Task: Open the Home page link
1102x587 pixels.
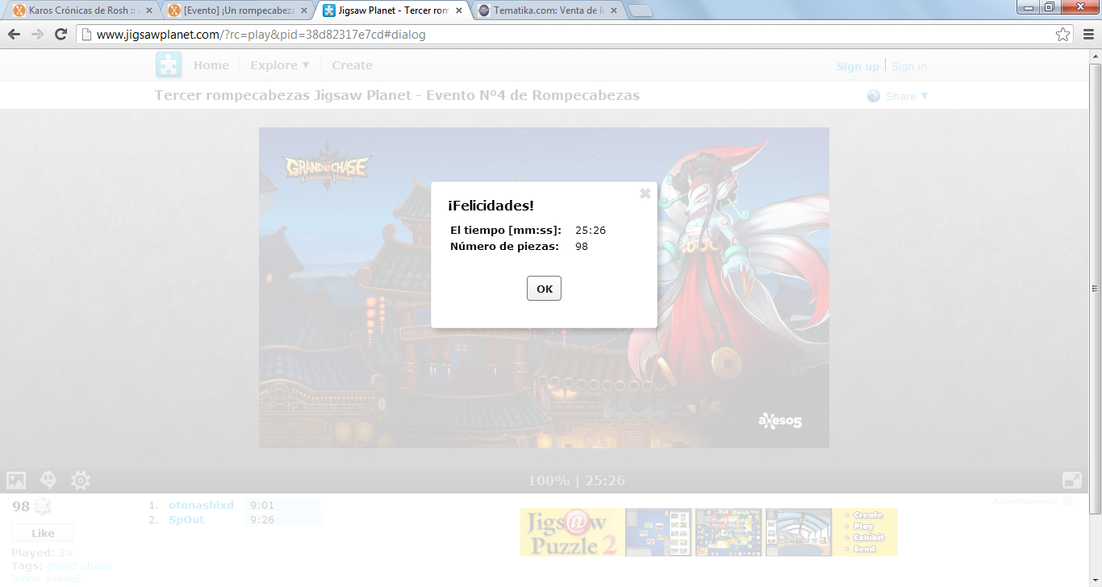Action: point(211,65)
